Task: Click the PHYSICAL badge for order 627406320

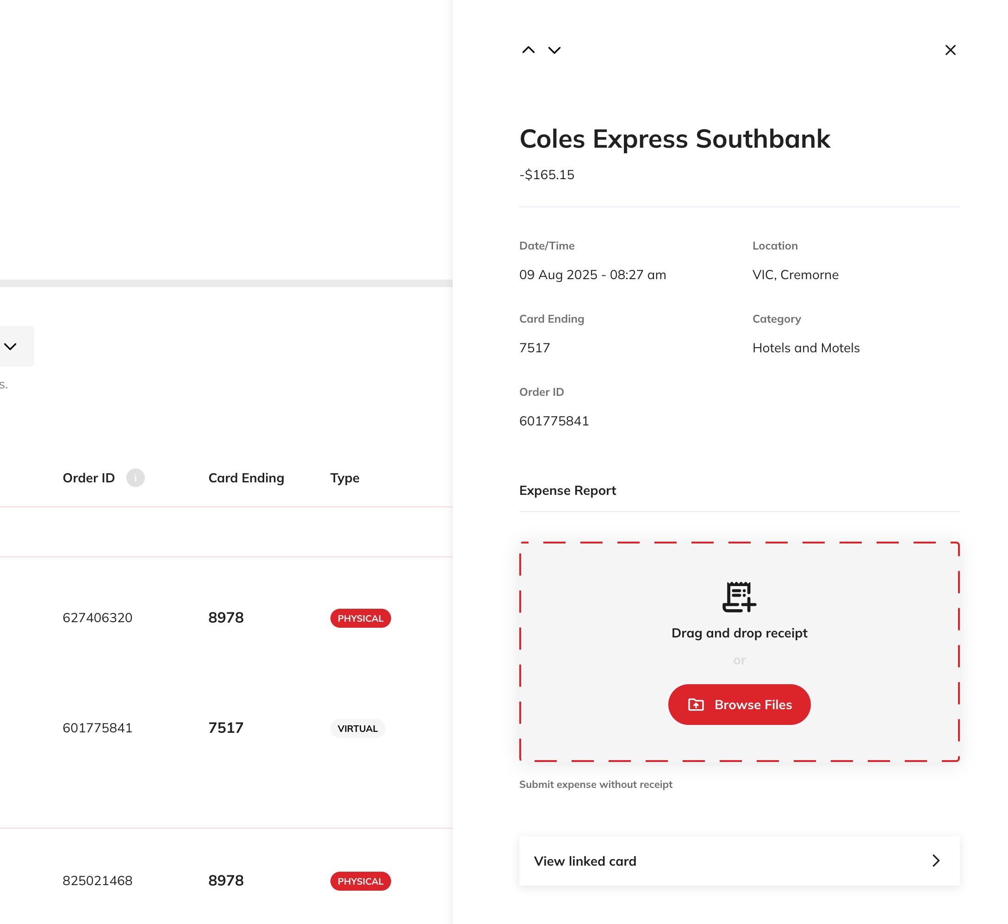Action: (360, 618)
